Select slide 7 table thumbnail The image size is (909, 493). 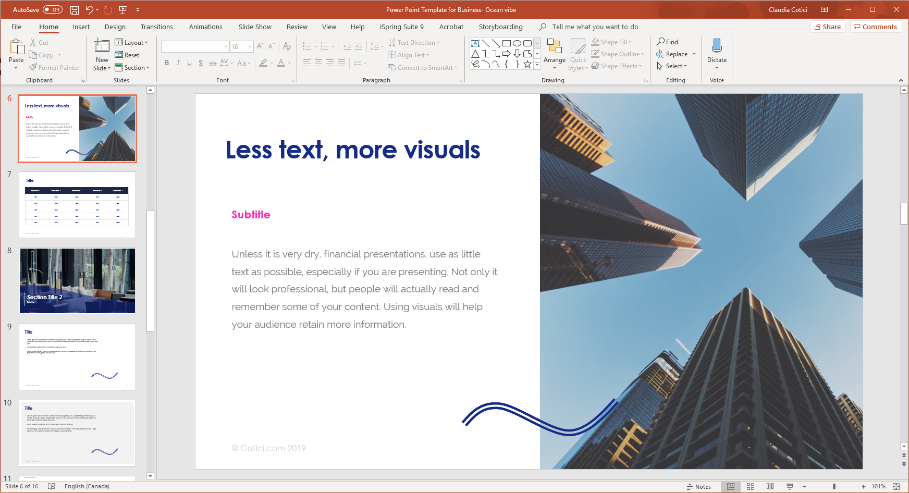tap(77, 205)
